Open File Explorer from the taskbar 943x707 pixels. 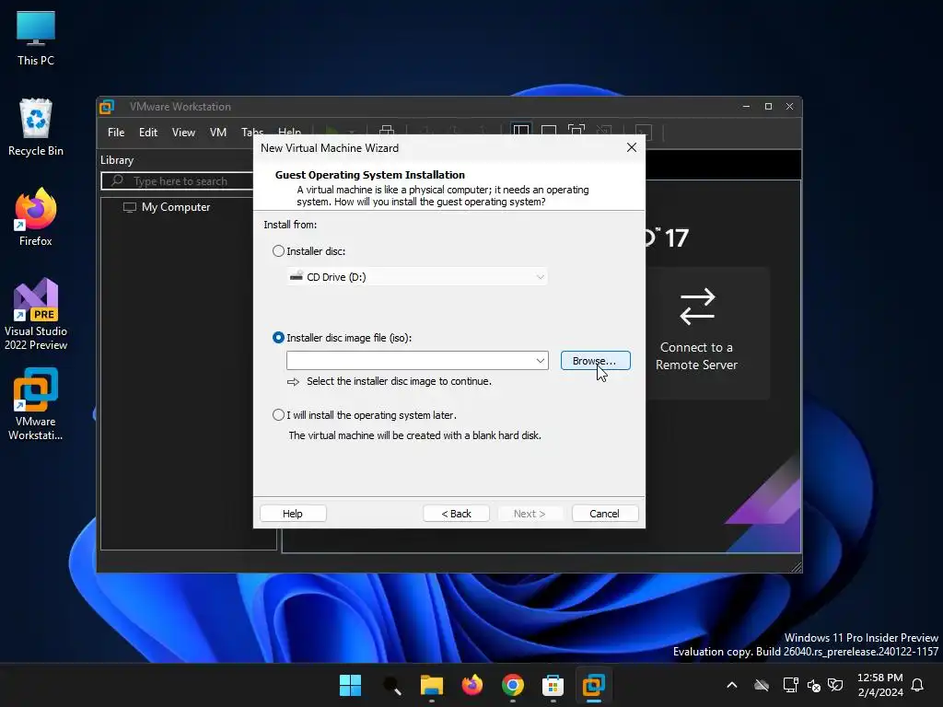pyautogui.click(x=432, y=685)
